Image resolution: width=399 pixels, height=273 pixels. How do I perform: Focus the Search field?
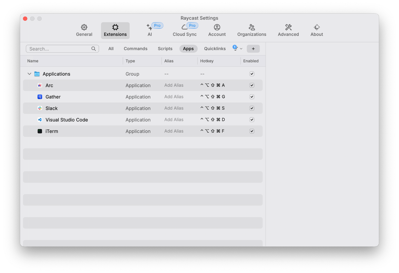(x=62, y=49)
